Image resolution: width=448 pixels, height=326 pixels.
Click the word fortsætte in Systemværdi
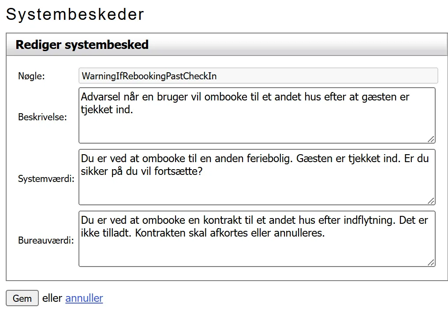(x=178, y=170)
